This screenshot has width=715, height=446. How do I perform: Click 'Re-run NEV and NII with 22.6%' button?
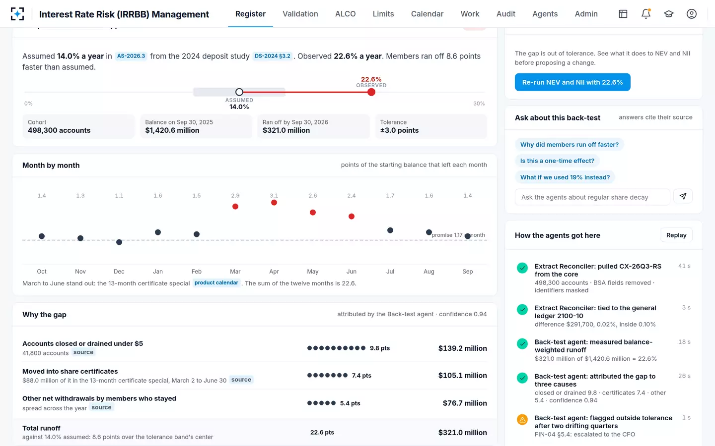[572, 82]
